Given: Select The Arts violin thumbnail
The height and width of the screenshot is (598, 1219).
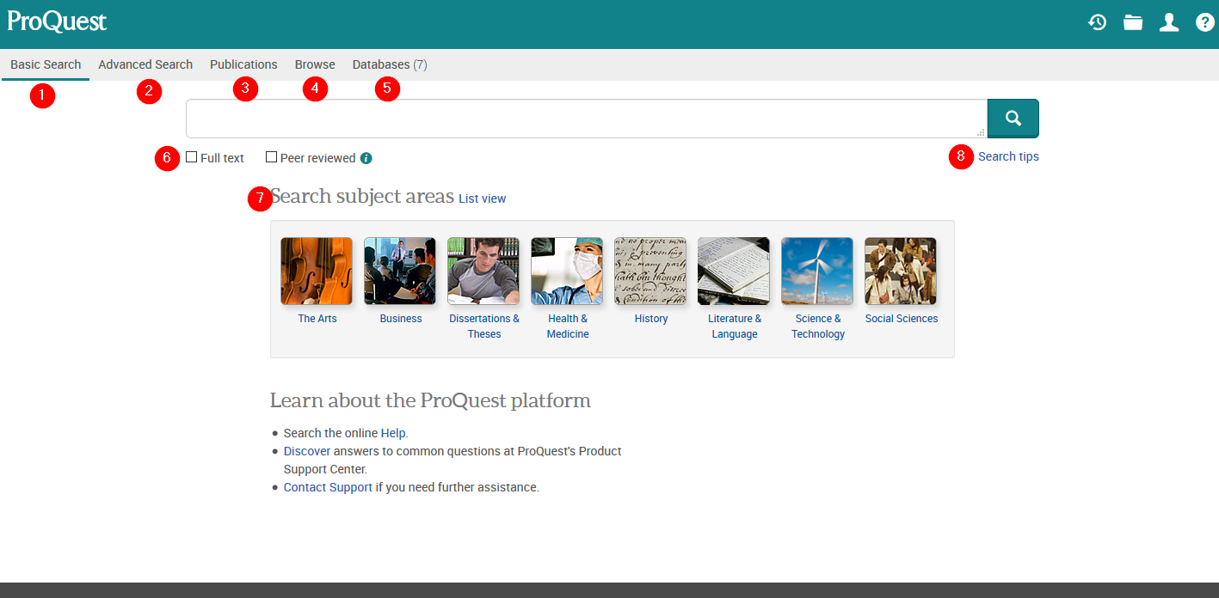Looking at the screenshot, I should point(317,272).
